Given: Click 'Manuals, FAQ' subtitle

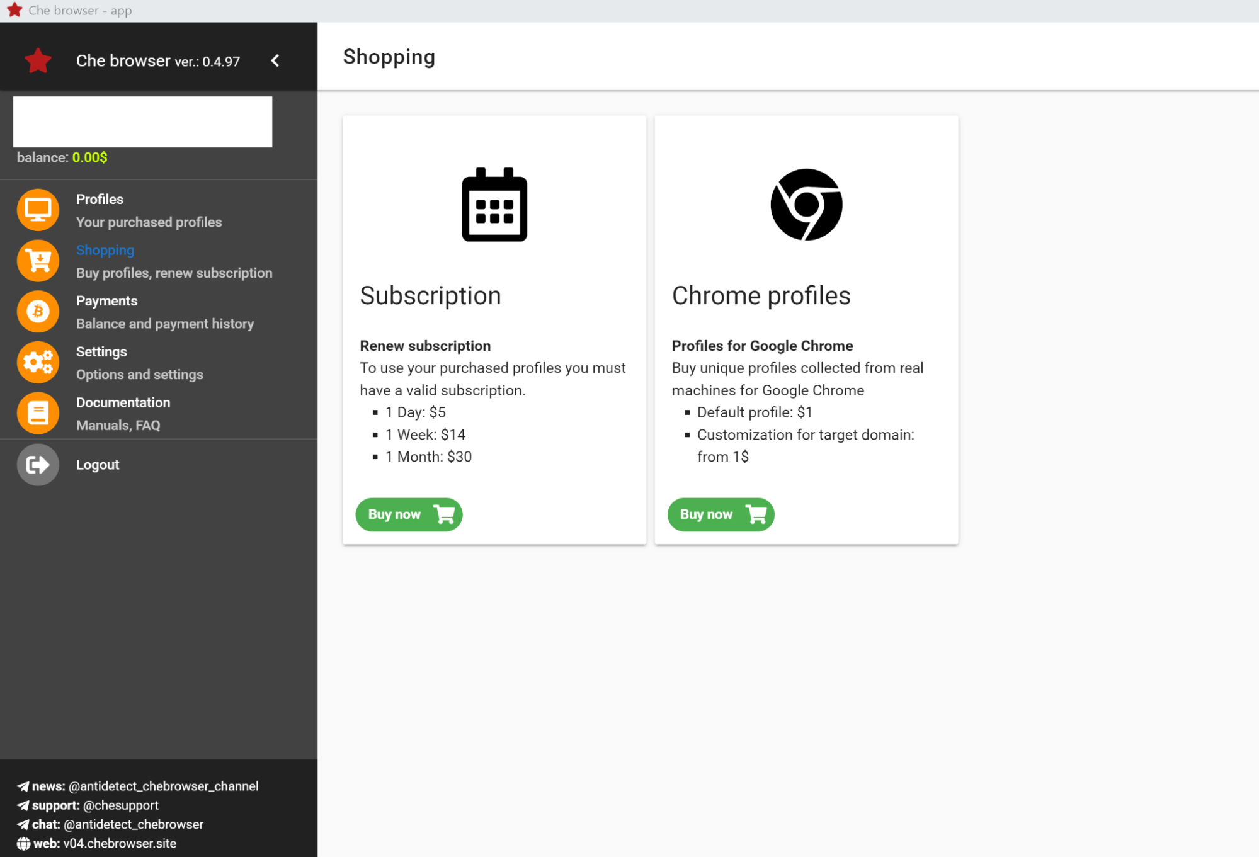Looking at the screenshot, I should click(x=118, y=426).
